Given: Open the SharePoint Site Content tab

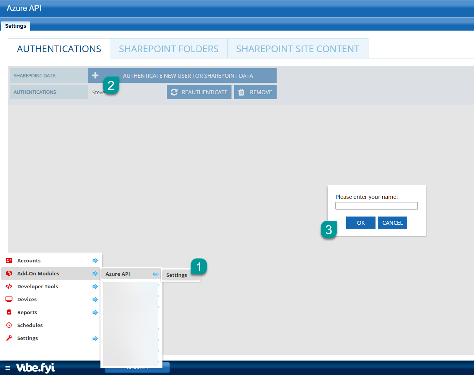Looking at the screenshot, I should (297, 49).
